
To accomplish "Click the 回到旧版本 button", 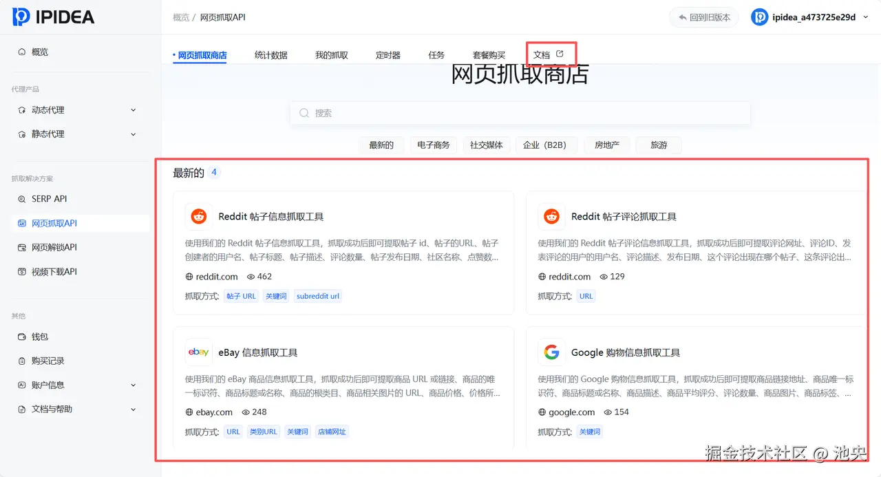I will point(704,17).
